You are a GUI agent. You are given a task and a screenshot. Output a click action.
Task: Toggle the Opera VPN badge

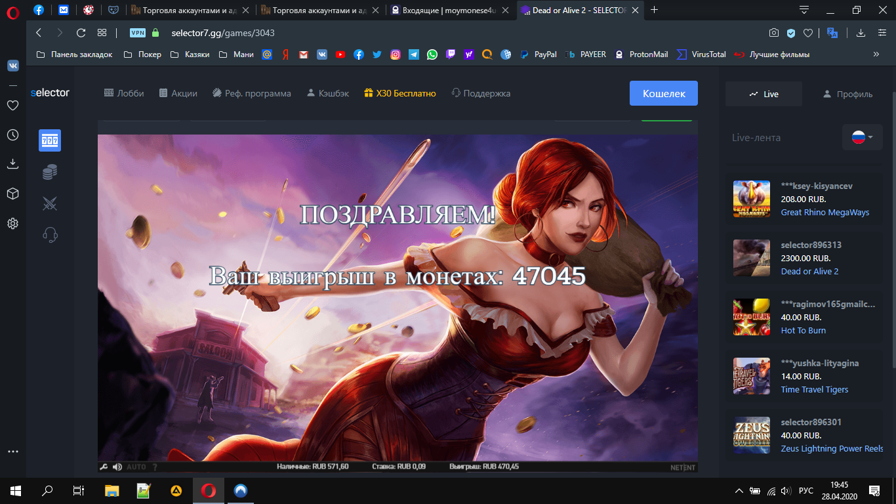click(x=138, y=33)
